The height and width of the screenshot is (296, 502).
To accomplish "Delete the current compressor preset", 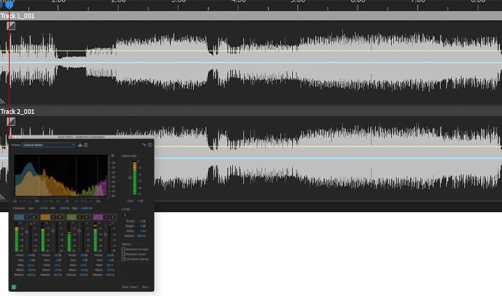I will [86, 145].
